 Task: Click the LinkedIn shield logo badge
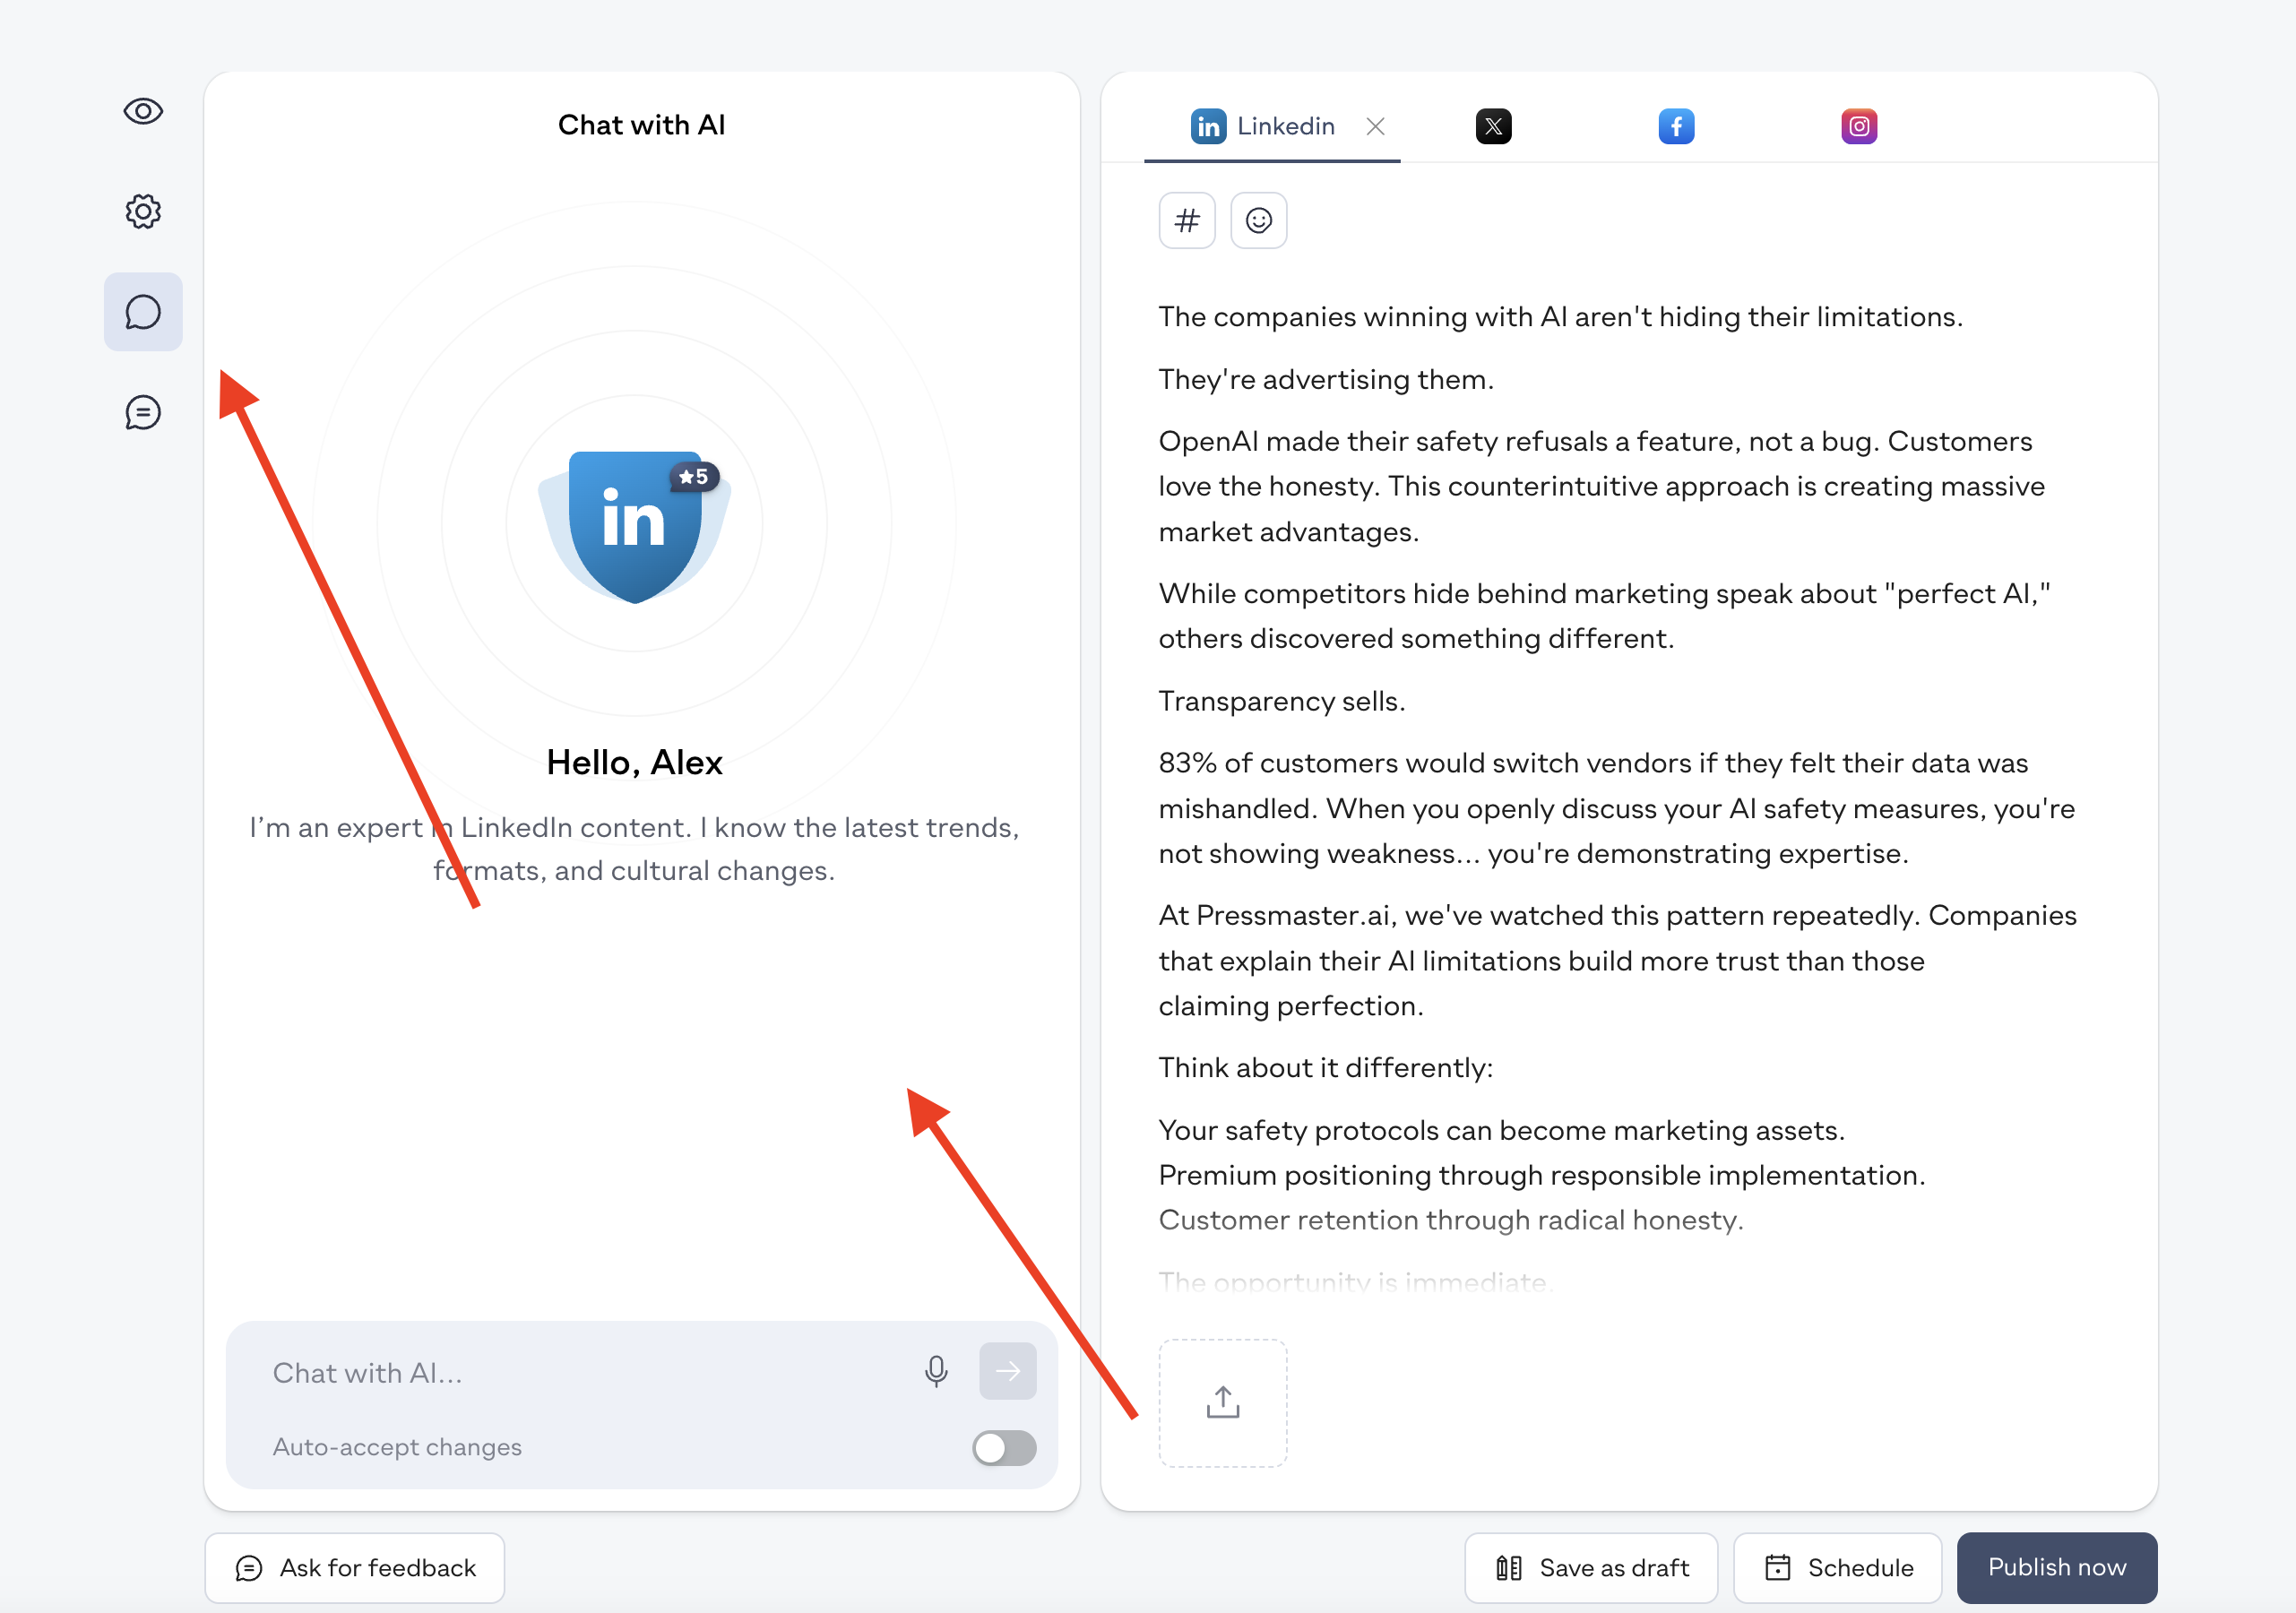634,526
